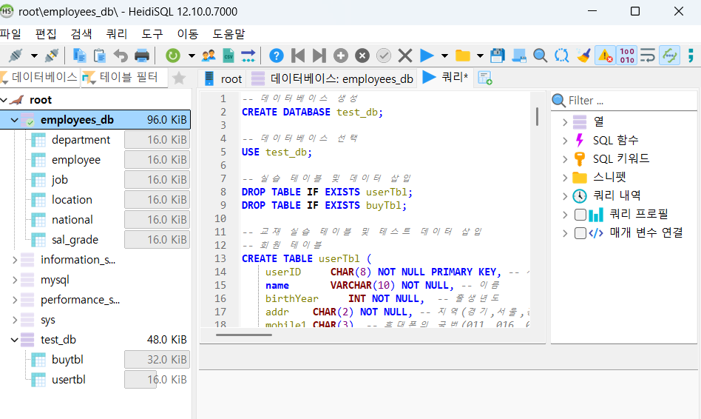Collapse the employees_db tree node
The width and height of the screenshot is (701, 419).
(14, 120)
